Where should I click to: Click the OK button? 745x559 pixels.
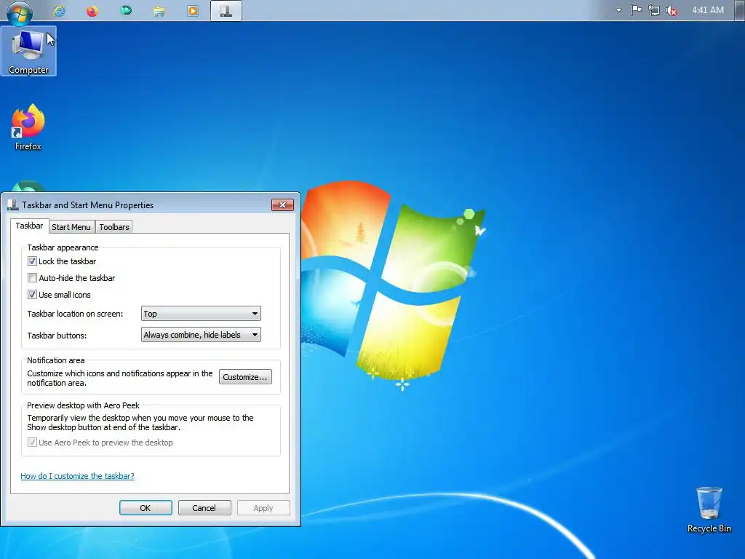click(x=146, y=507)
